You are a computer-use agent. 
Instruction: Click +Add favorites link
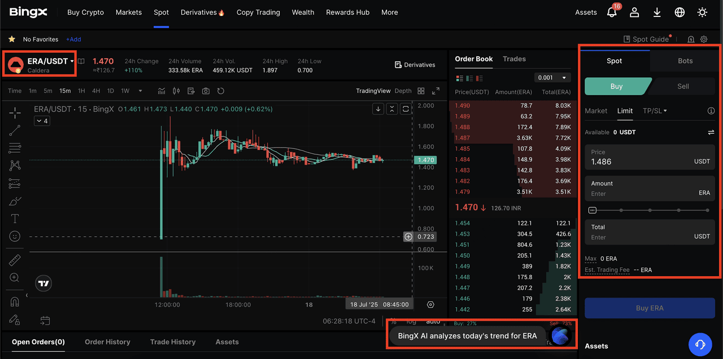coord(73,39)
